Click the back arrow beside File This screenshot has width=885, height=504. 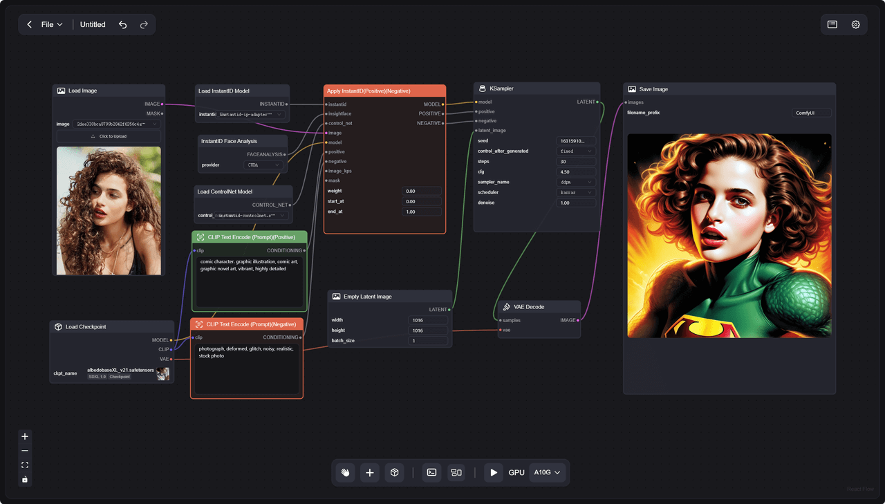tap(30, 24)
